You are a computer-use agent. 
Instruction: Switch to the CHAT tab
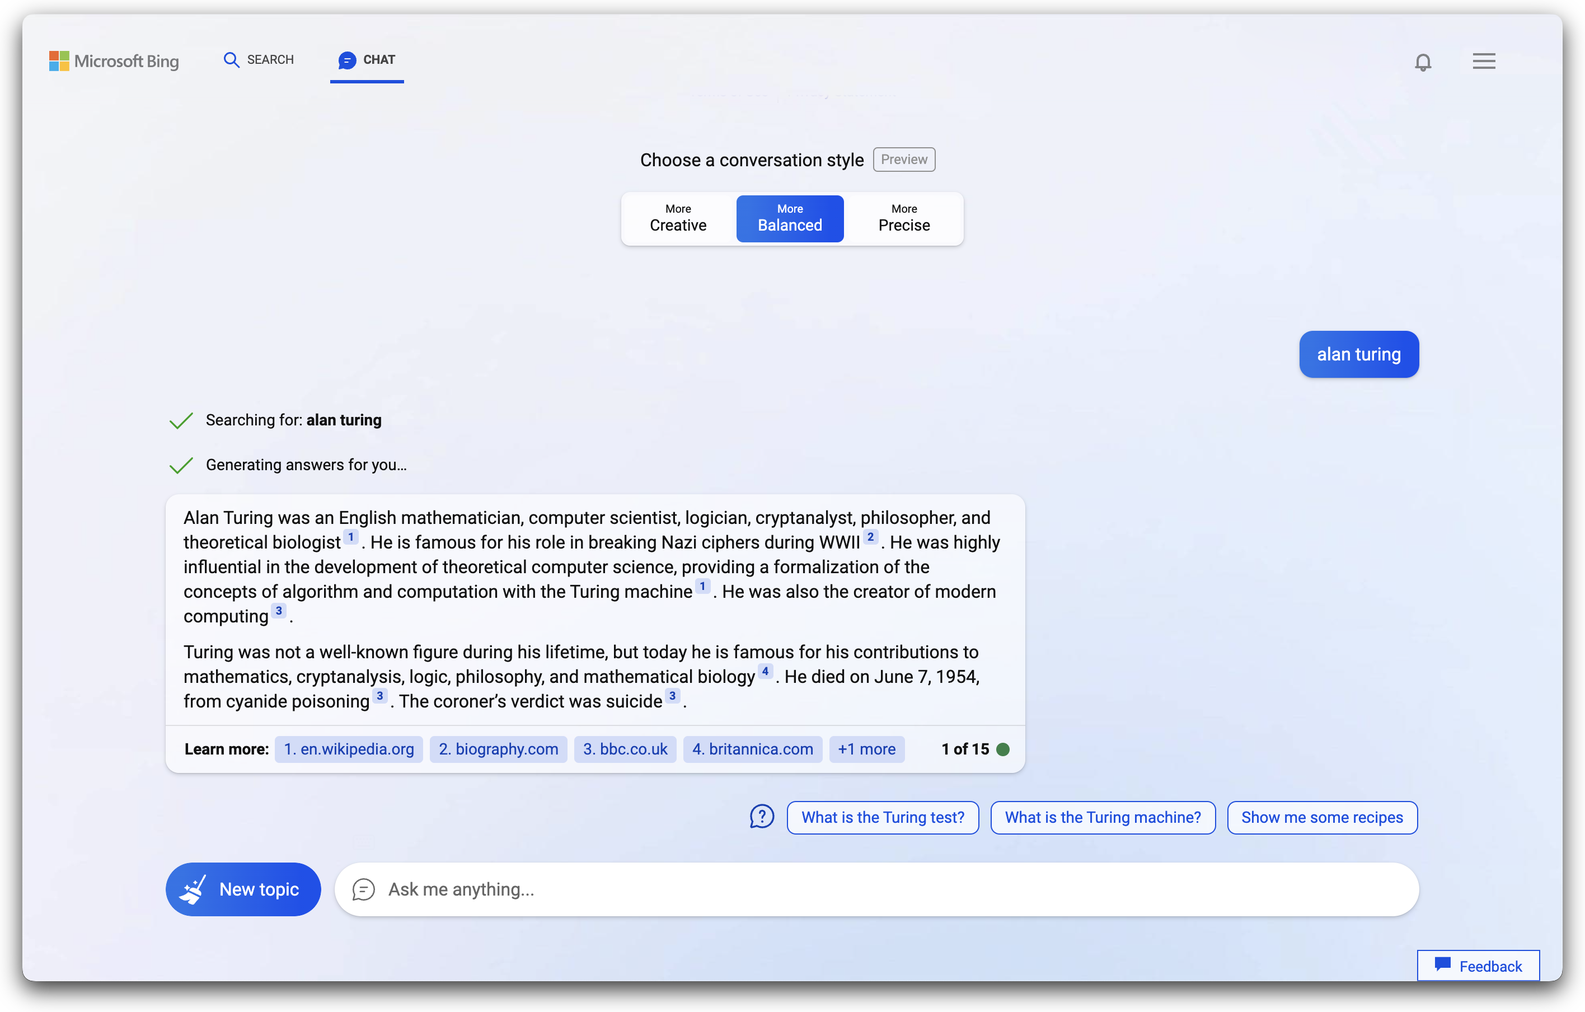(x=378, y=60)
